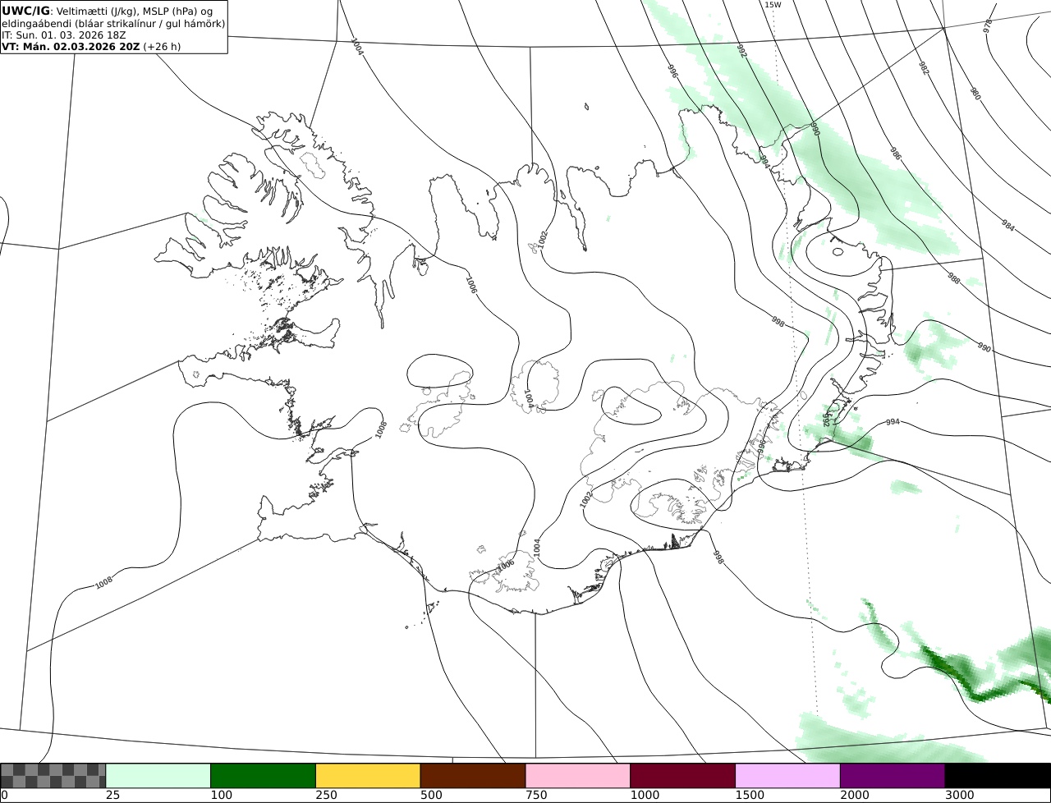Click the legend value "250"
The height and width of the screenshot is (803, 1051).
tap(326, 795)
